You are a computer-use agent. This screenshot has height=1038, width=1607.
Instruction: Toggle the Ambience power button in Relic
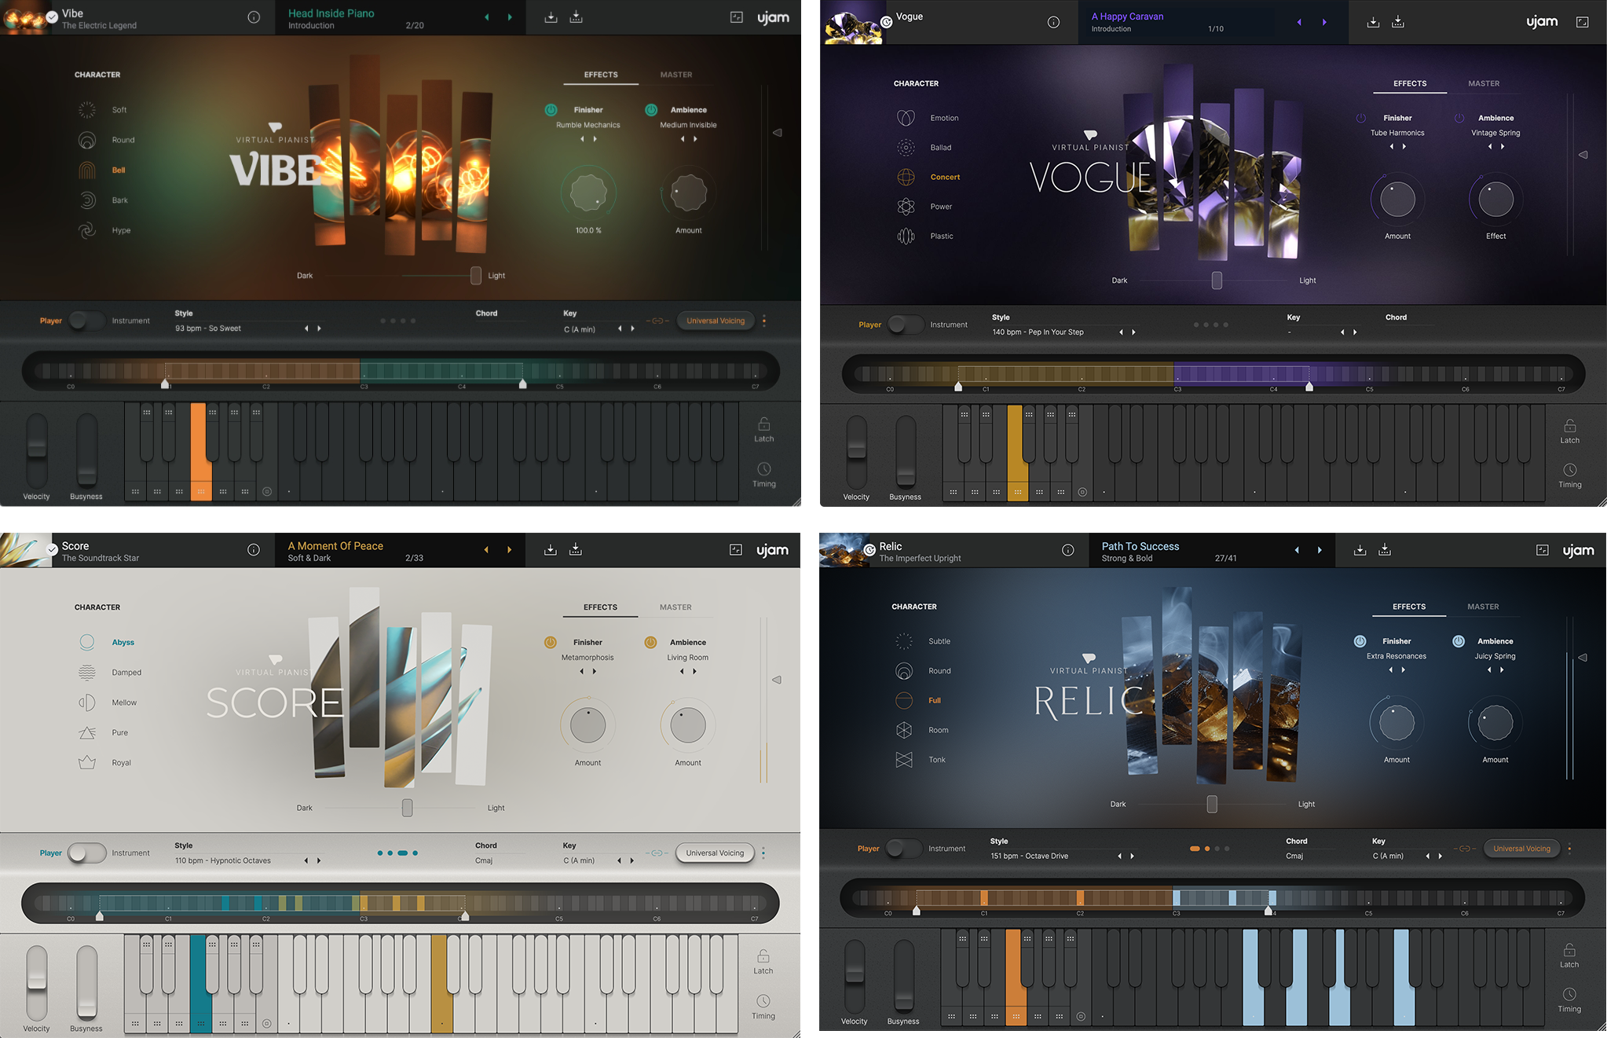tap(1459, 640)
